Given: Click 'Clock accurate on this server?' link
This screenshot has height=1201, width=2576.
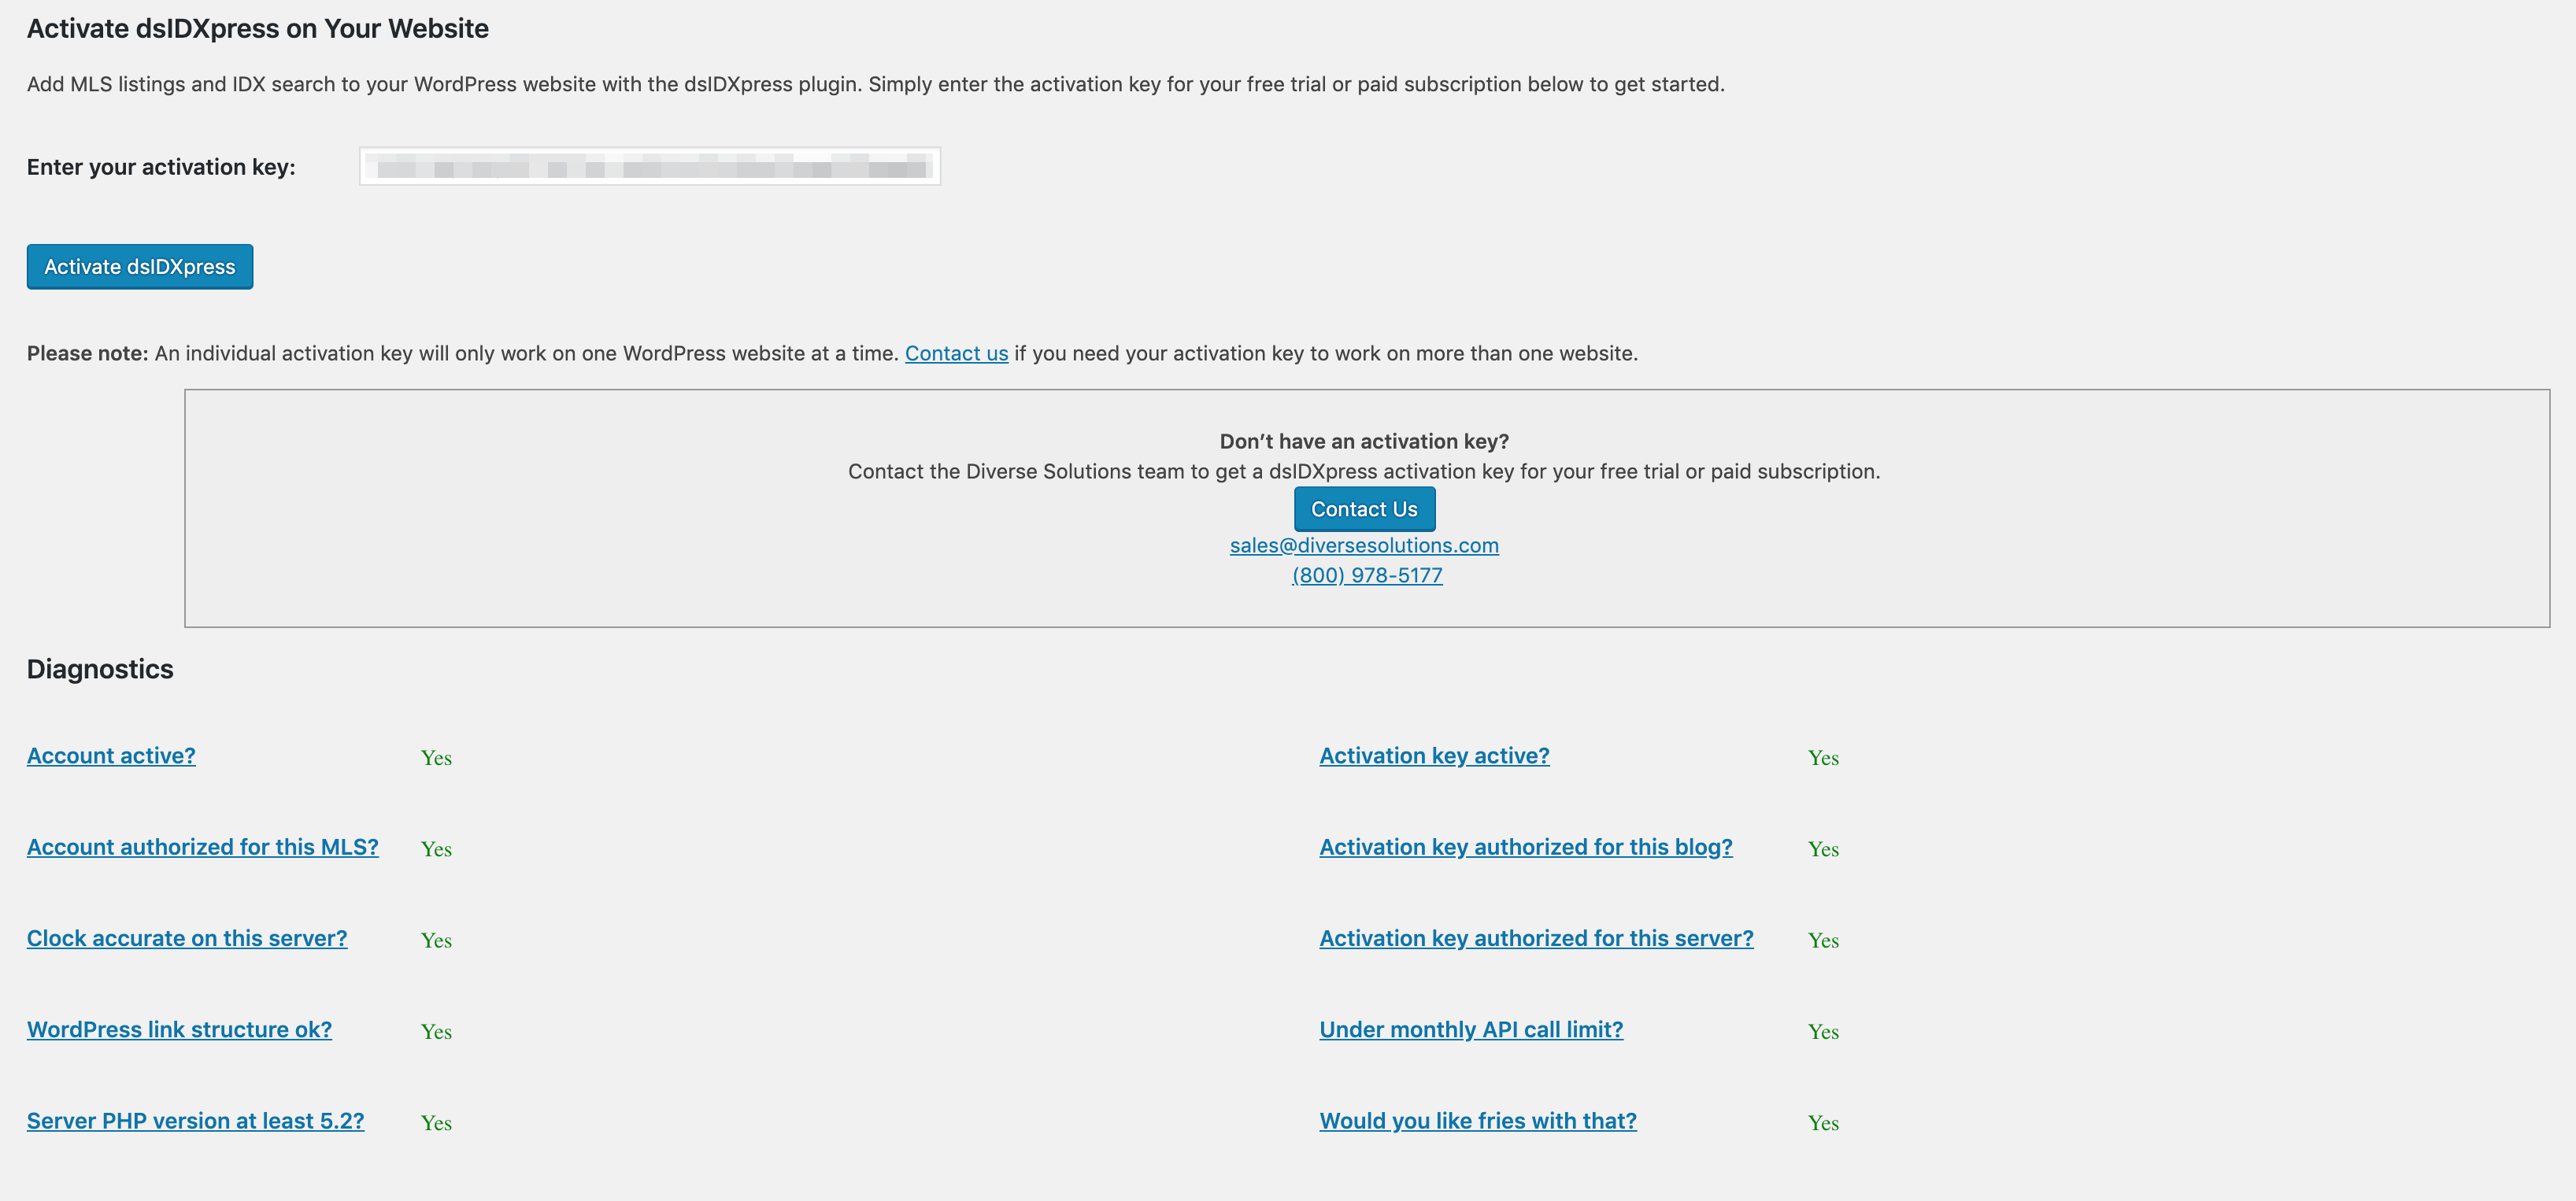Looking at the screenshot, I should click(x=187, y=938).
